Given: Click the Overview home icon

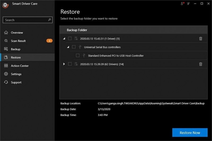Looking at the screenshot, I should 6,33.
